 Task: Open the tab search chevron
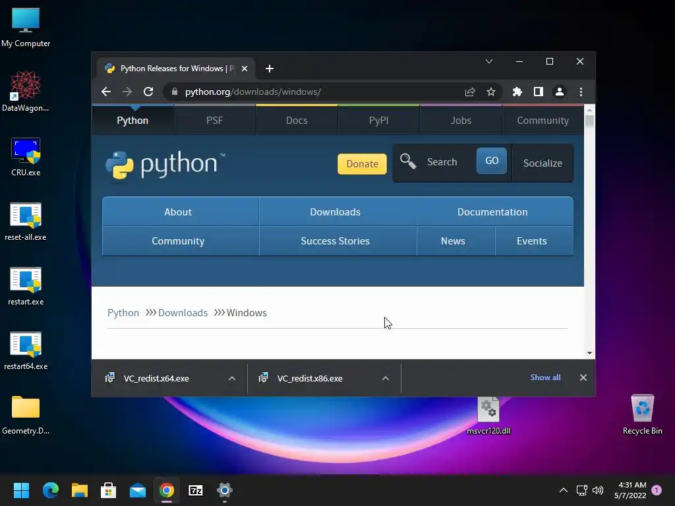click(489, 61)
